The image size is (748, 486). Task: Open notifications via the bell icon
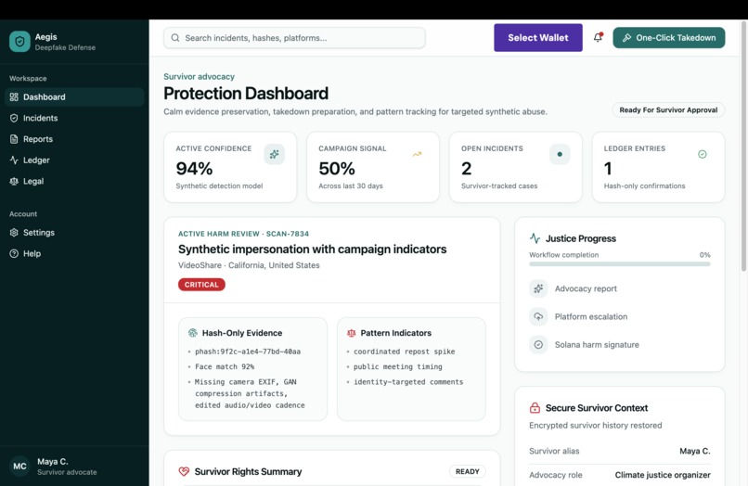[598, 37]
